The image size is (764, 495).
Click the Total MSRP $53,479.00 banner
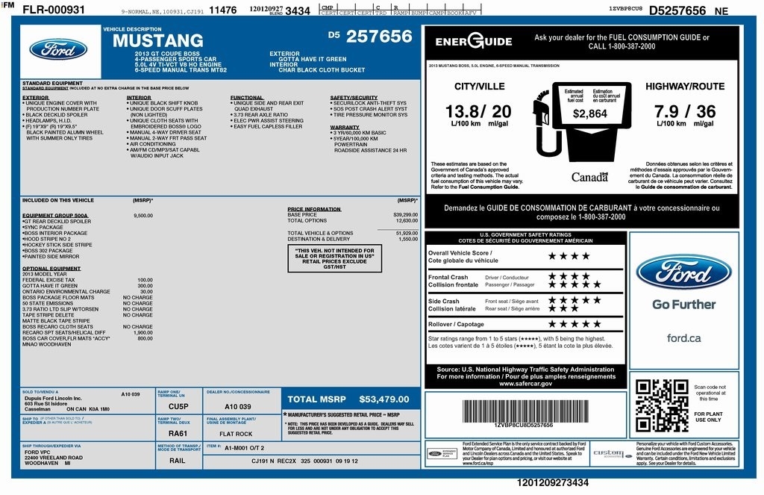coord(348,399)
